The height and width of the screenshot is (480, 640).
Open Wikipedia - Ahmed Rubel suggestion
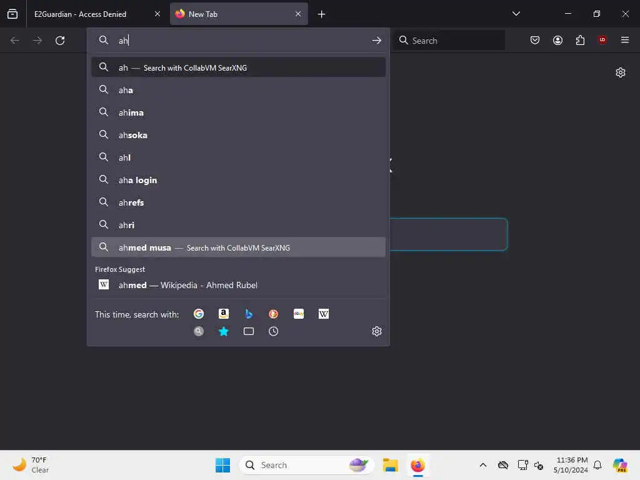pos(238,285)
